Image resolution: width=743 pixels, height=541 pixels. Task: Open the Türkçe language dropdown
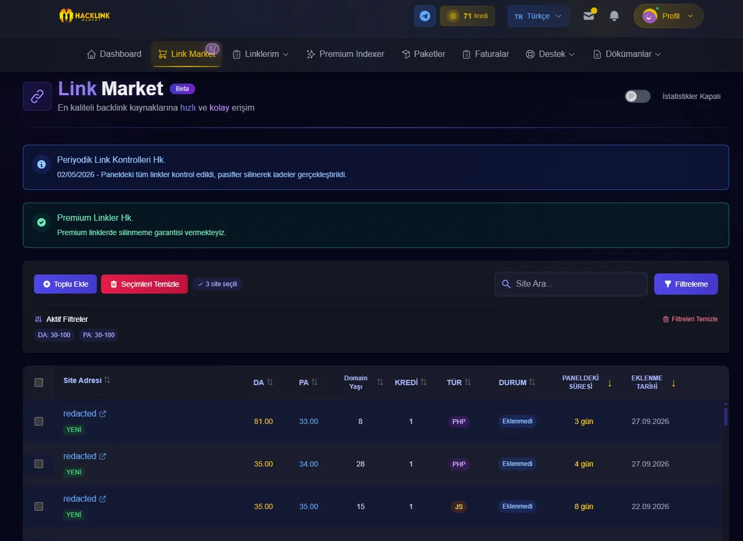tap(539, 16)
